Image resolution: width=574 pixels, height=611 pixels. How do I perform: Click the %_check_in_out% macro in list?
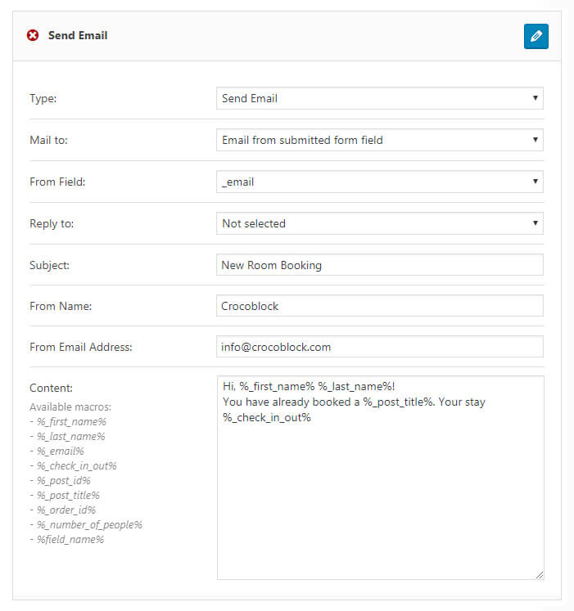tap(77, 466)
